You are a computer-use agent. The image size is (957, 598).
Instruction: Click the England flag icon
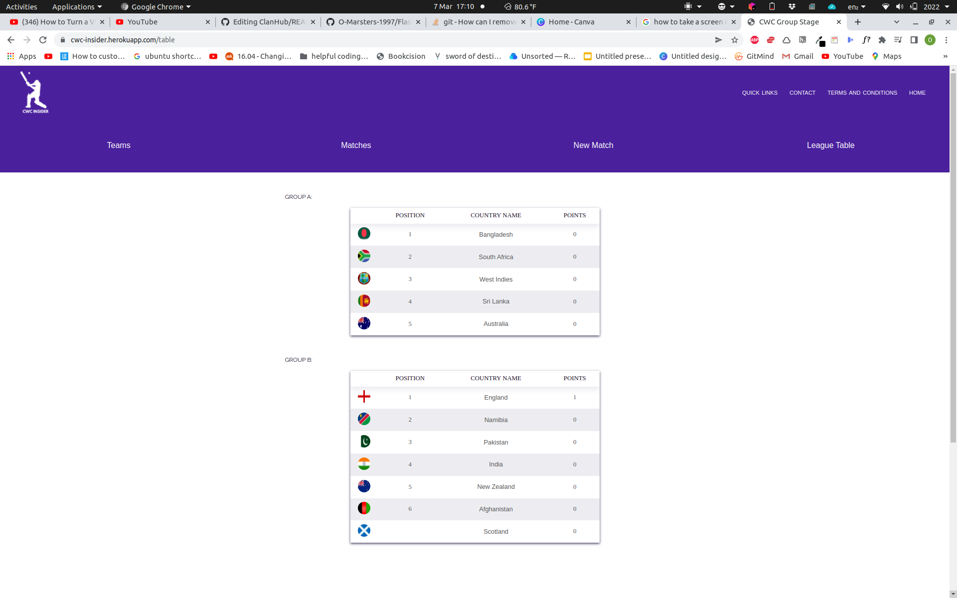[364, 397]
